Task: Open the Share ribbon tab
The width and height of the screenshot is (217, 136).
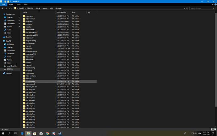Action: 19,5
